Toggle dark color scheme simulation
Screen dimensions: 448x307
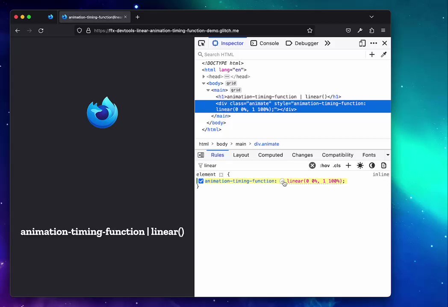coord(372,165)
